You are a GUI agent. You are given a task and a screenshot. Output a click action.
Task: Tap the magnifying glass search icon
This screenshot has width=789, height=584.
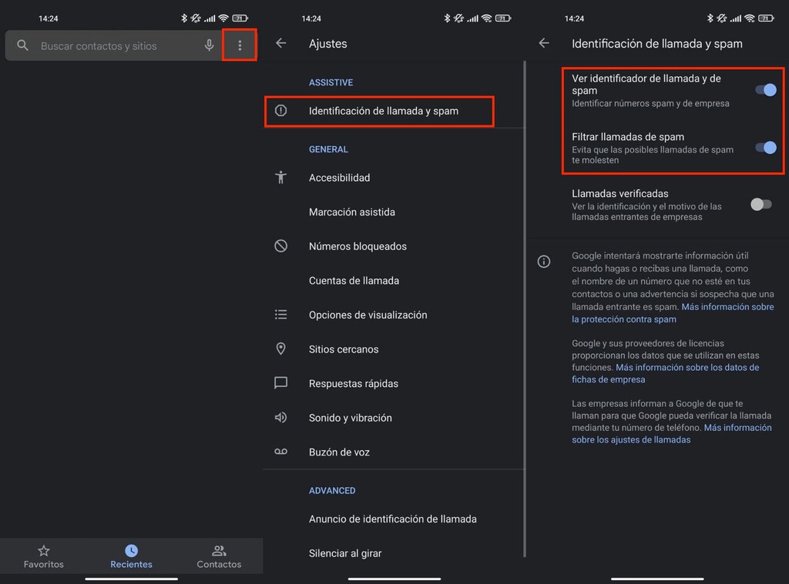pos(22,45)
